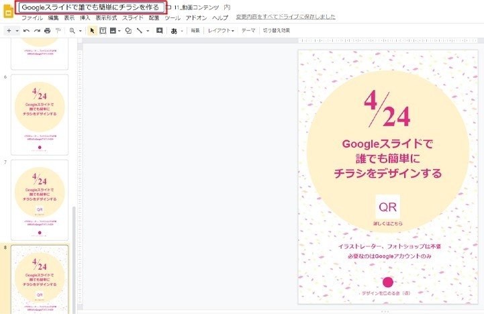
Task: Select slide 8 thumbnail
Action: pos(40,280)
